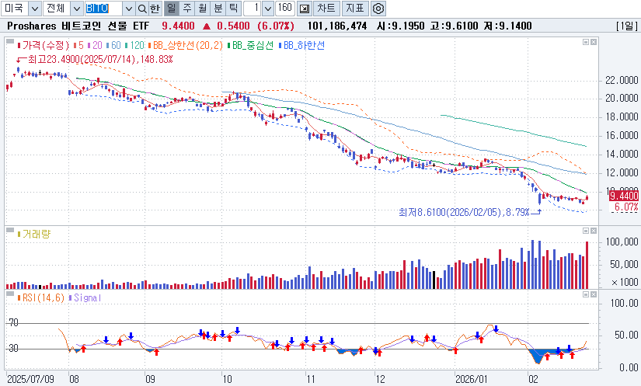Screen dimensions: 641x386
Task: Expand the 전체 market dropdown
Action: coord(75,9)
